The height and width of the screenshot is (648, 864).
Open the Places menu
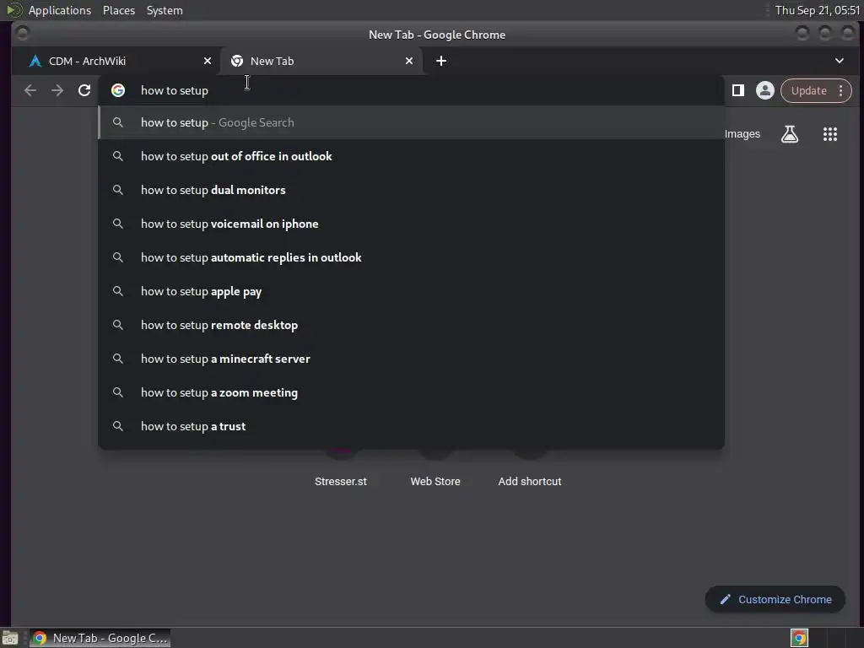[119, 10]
